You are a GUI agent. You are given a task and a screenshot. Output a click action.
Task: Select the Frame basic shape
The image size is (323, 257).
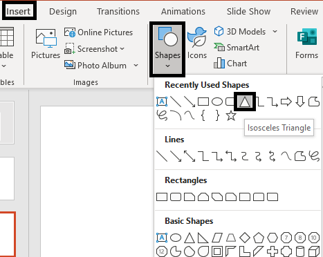click(217, 251)
